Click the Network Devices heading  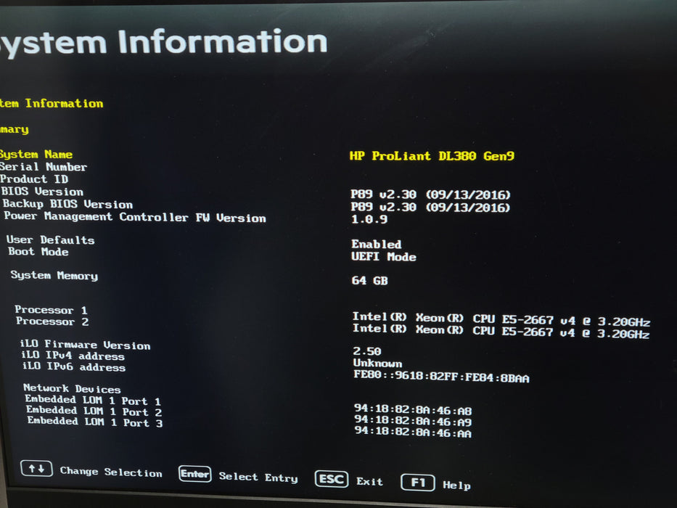coord(72,388)
